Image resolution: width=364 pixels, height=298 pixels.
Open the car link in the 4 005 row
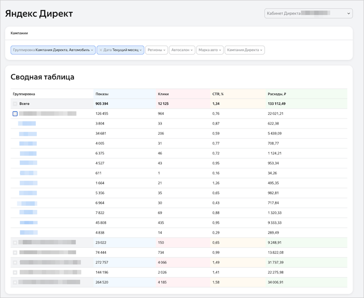(x=28, y=144)
